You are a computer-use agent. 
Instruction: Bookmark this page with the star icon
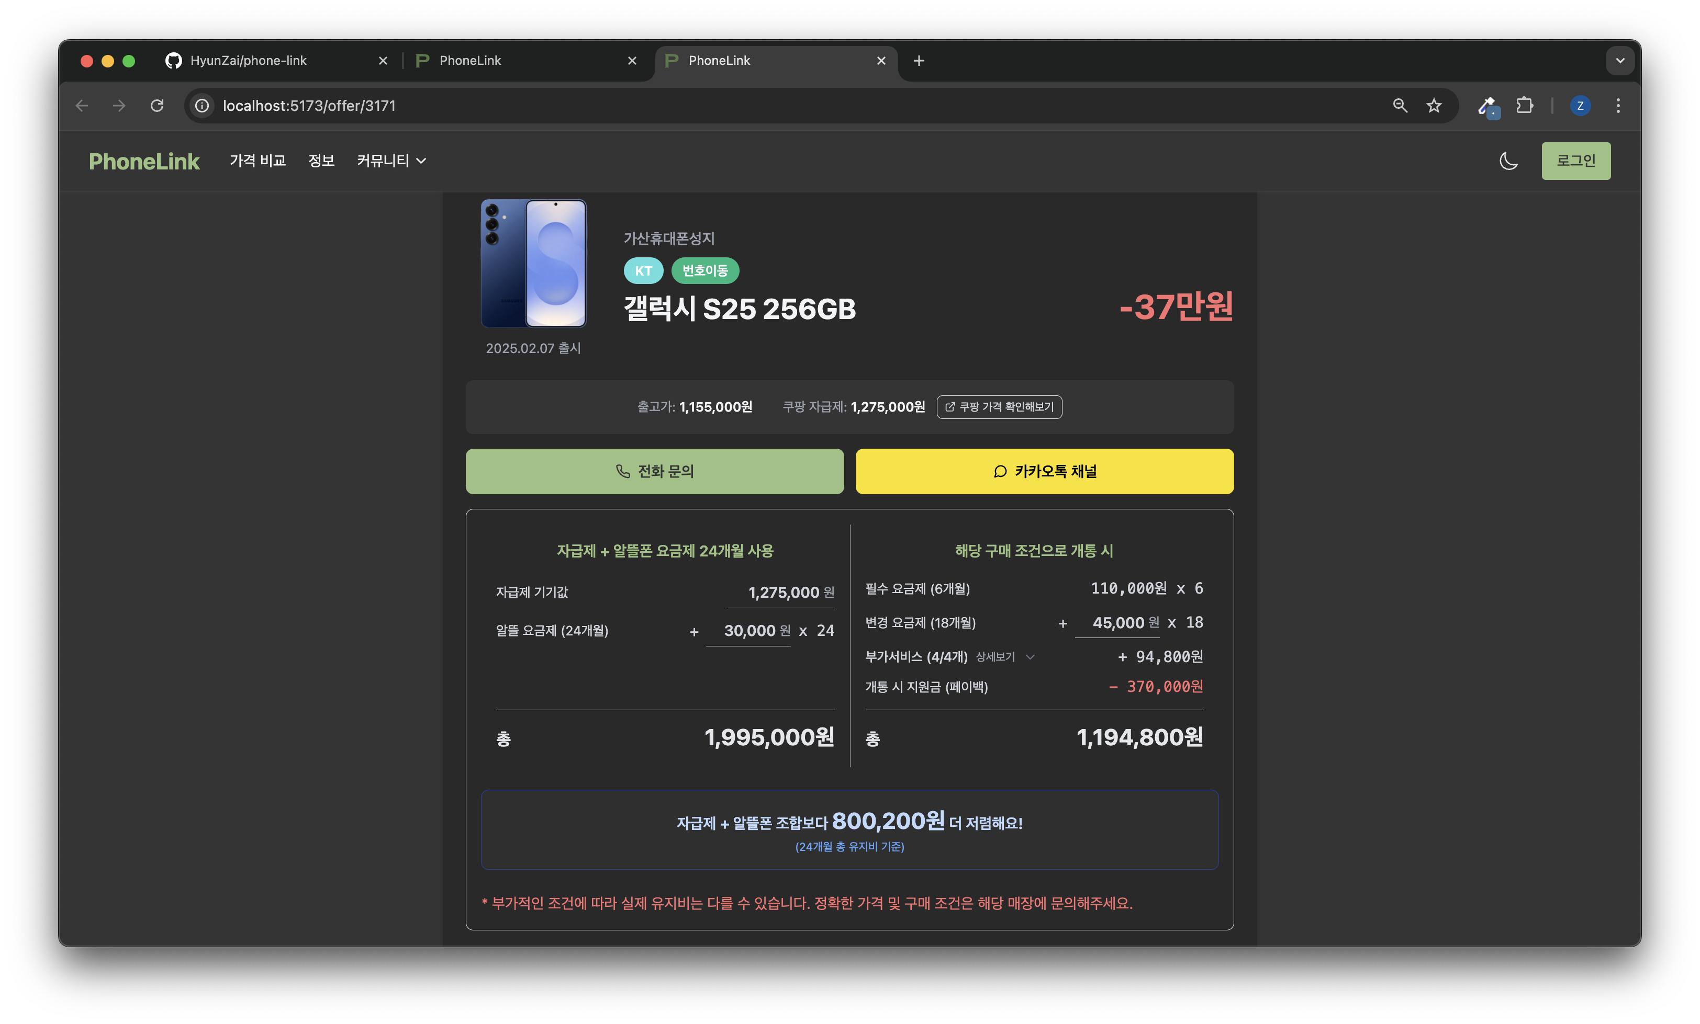point(1434,106)
